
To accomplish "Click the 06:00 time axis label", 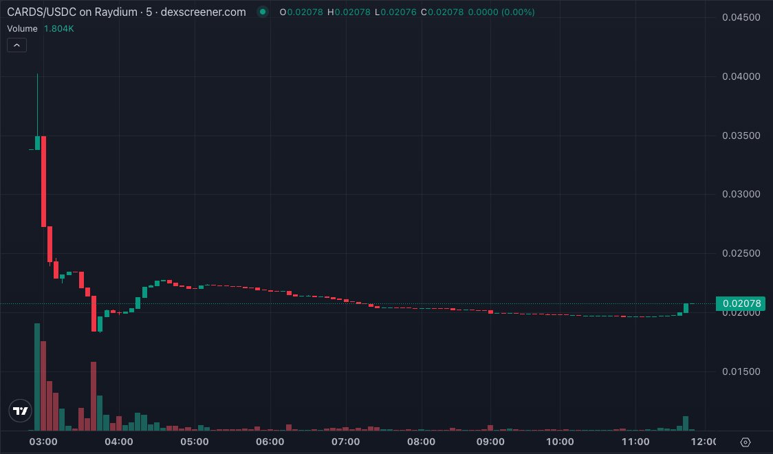I will 270,442.
